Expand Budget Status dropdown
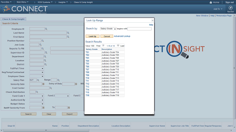 [x=37, y=104]
